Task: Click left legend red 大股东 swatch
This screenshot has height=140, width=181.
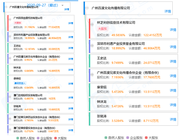Action: pos(55,138)
